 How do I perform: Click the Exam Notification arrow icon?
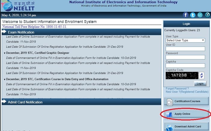4,32
